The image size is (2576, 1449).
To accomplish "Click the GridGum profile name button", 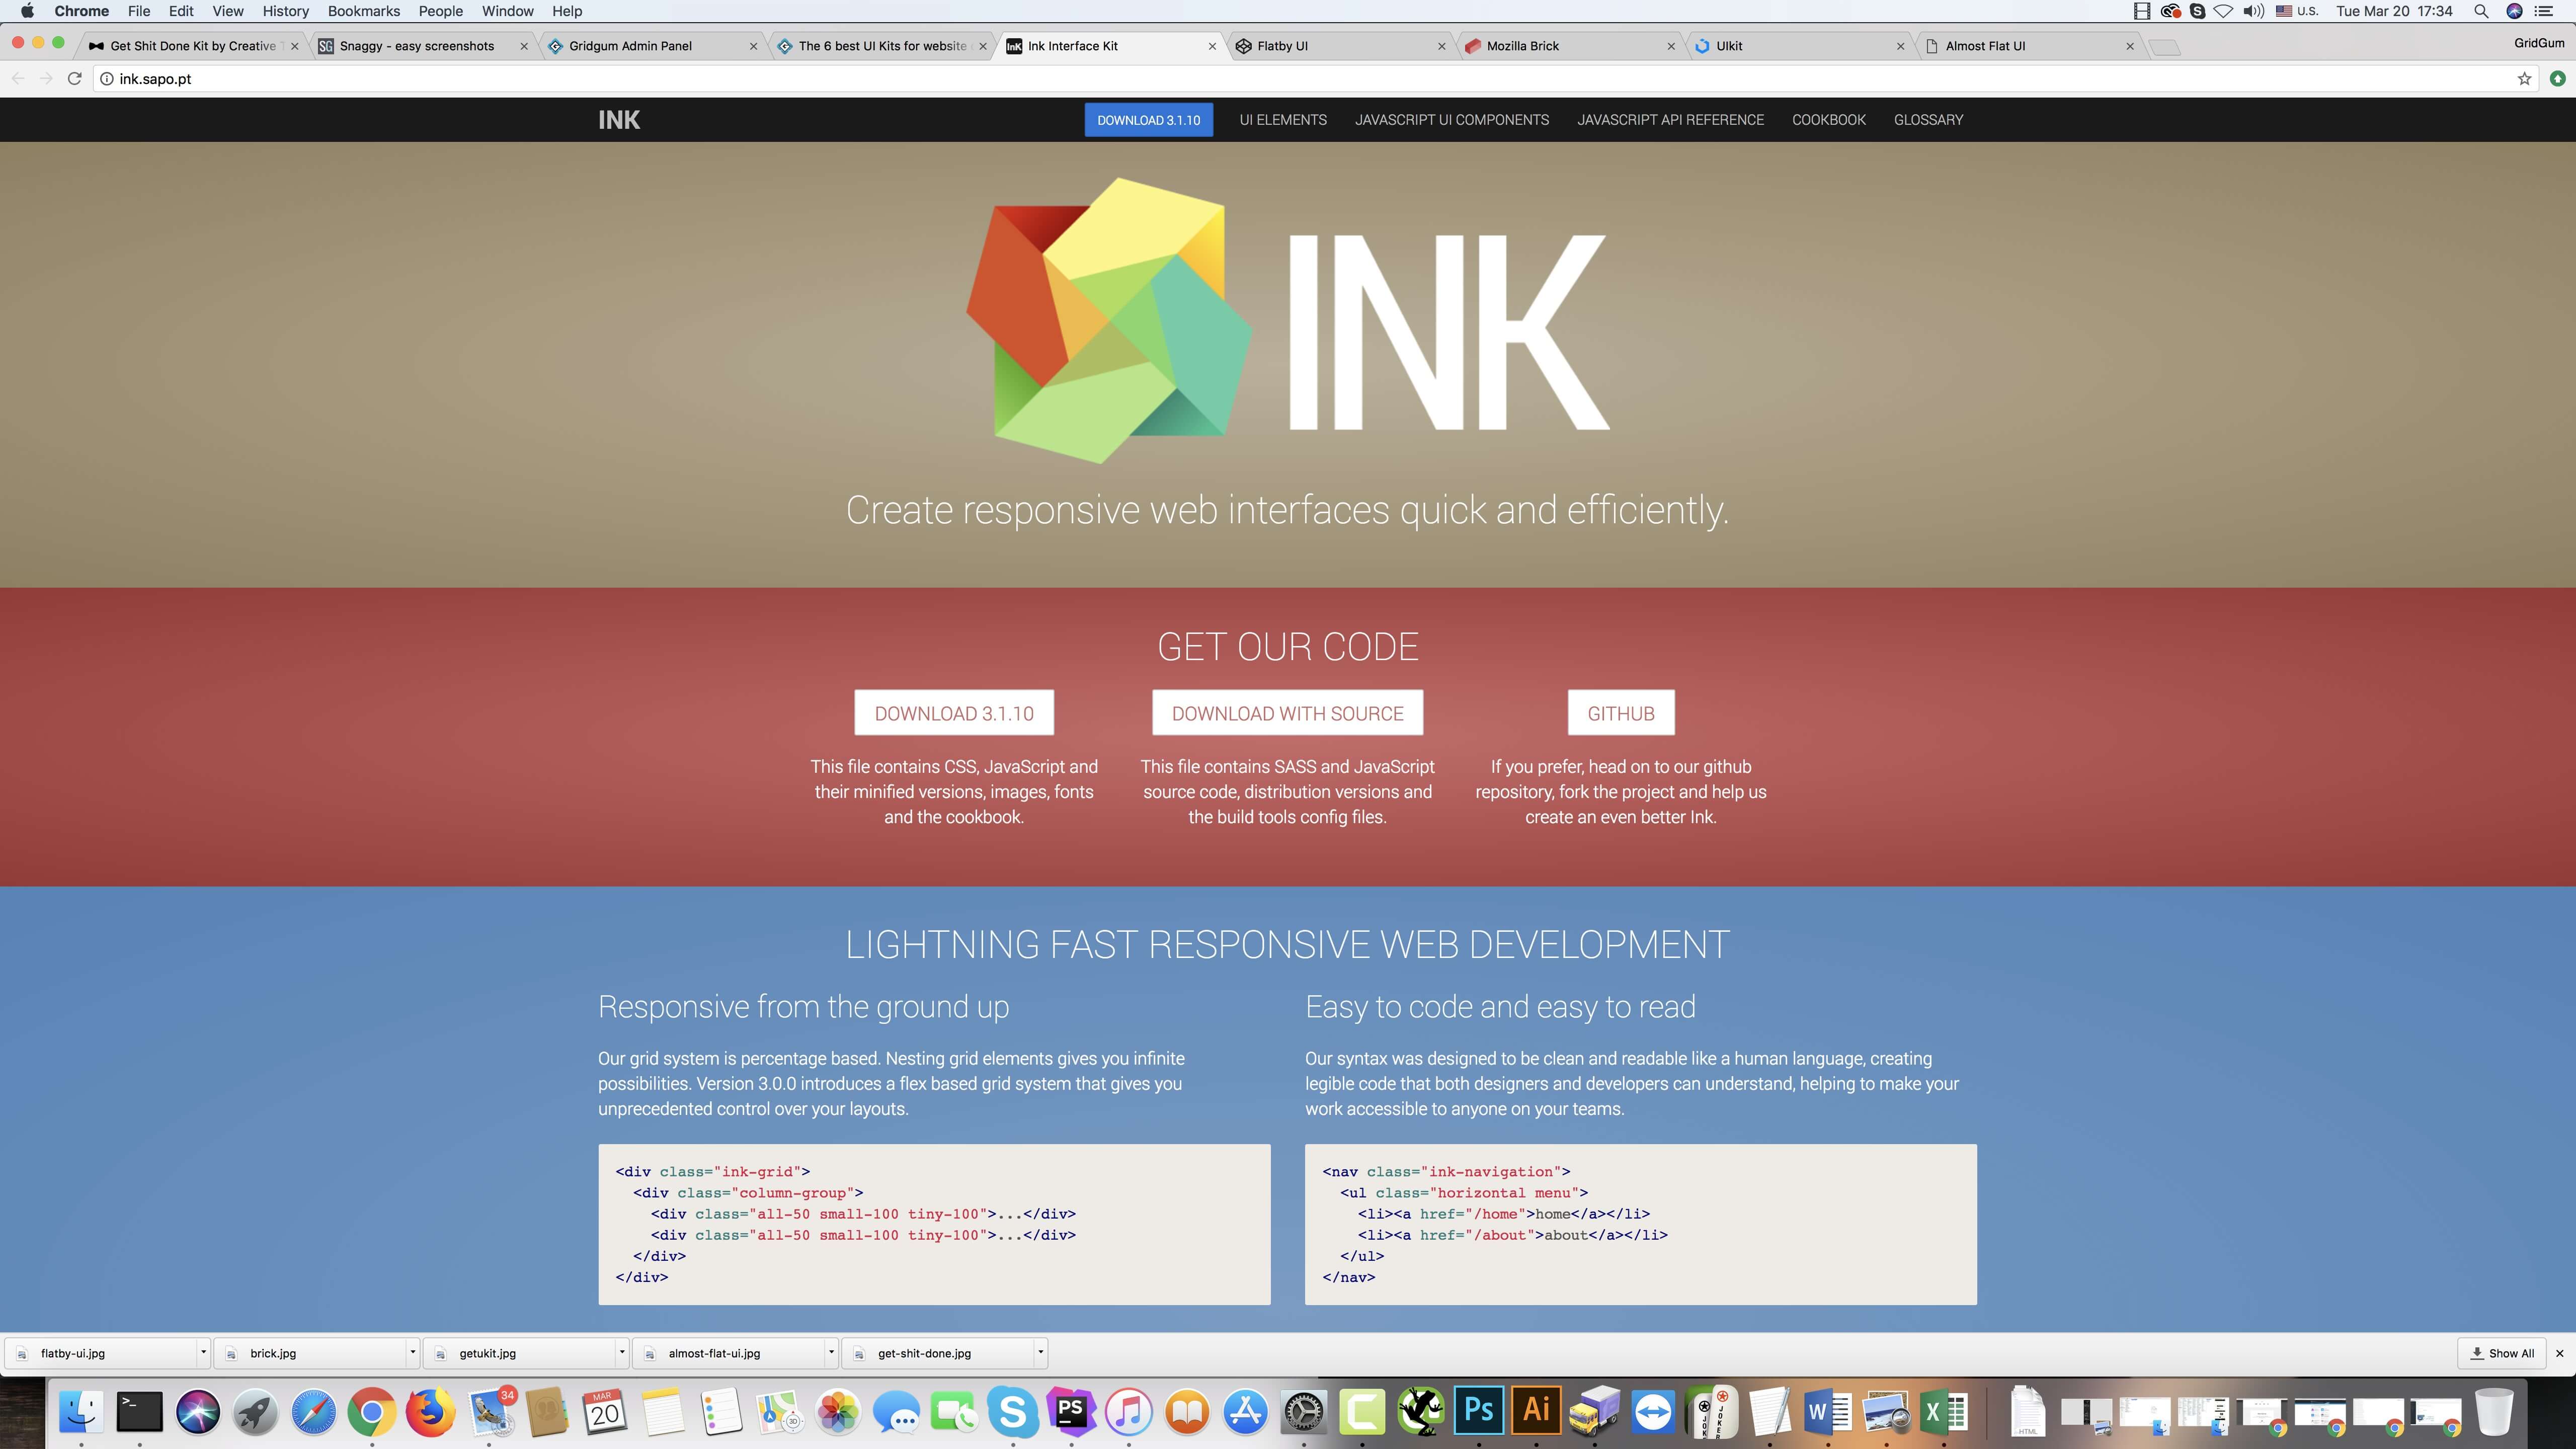I will [2538, 43].
